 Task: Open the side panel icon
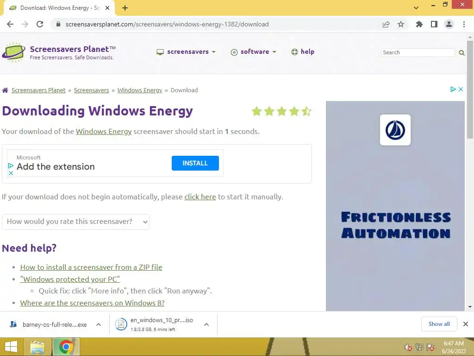(x=434, y=24)
